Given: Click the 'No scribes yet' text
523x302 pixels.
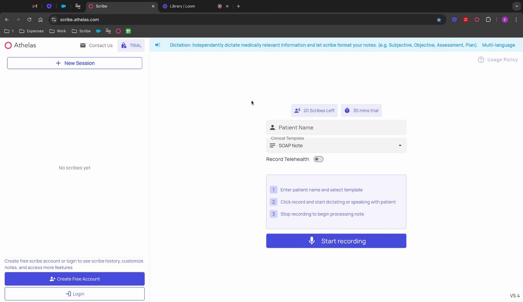Looking at the screenshot, I should point(74,168).
